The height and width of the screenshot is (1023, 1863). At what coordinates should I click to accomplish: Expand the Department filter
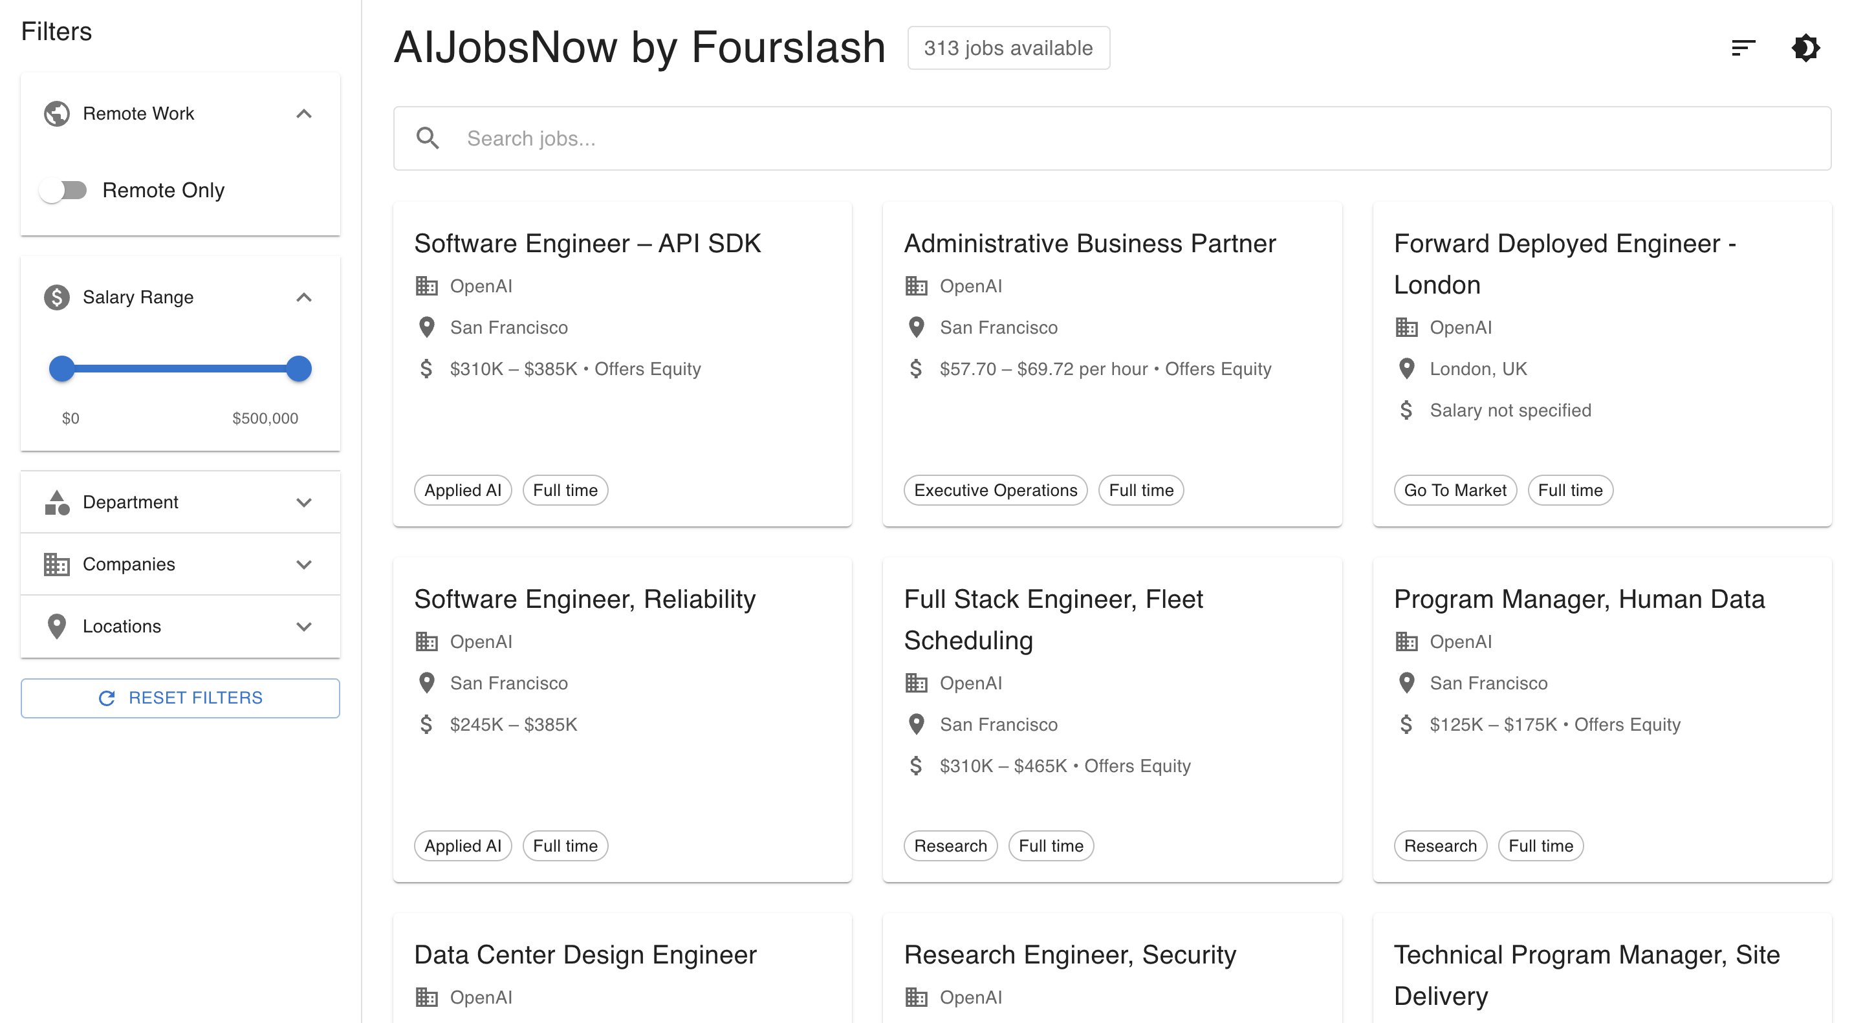(304, 502)
